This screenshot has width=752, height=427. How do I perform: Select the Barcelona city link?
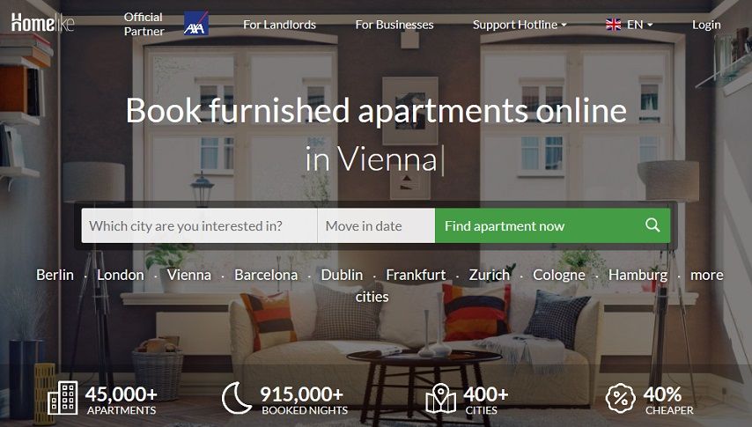tap(266, 275)
